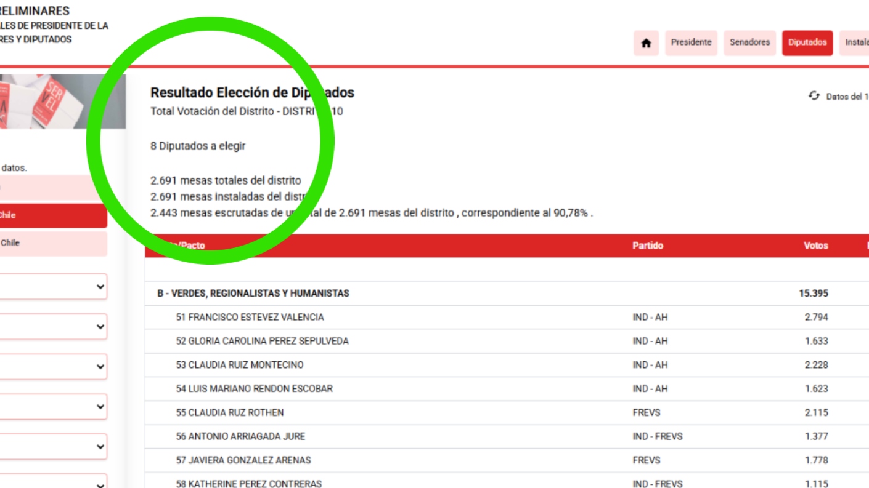Image resolution: width=869 pixels, height=488 pixels.
Task: Open the partially visible Instala tab
Action: pyautogui.click(x=855, y=43)
